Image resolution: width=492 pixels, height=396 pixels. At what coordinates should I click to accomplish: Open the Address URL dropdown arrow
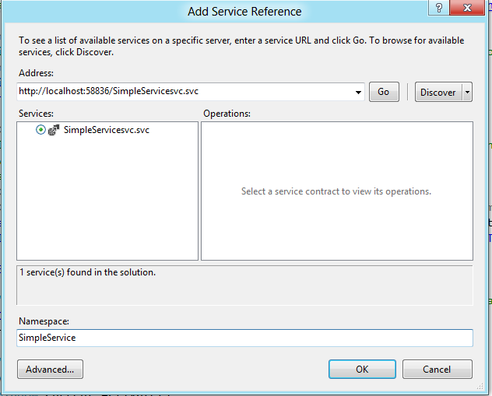tap(358, 92)
